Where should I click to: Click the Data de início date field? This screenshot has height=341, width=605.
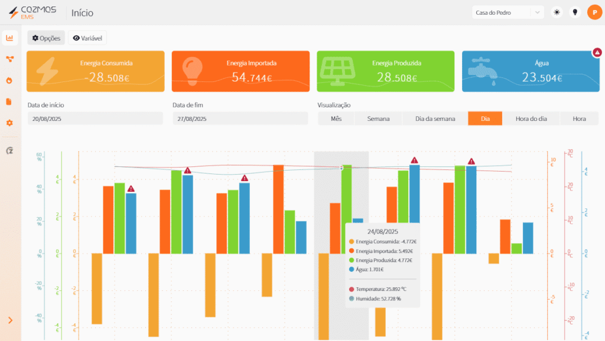coord(95,119)
